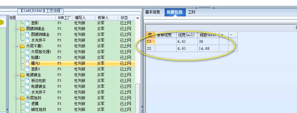Select the 拓展信息 tab
Image resolution: width=297 pixels, height=113 pixels.
coord(175,12)
